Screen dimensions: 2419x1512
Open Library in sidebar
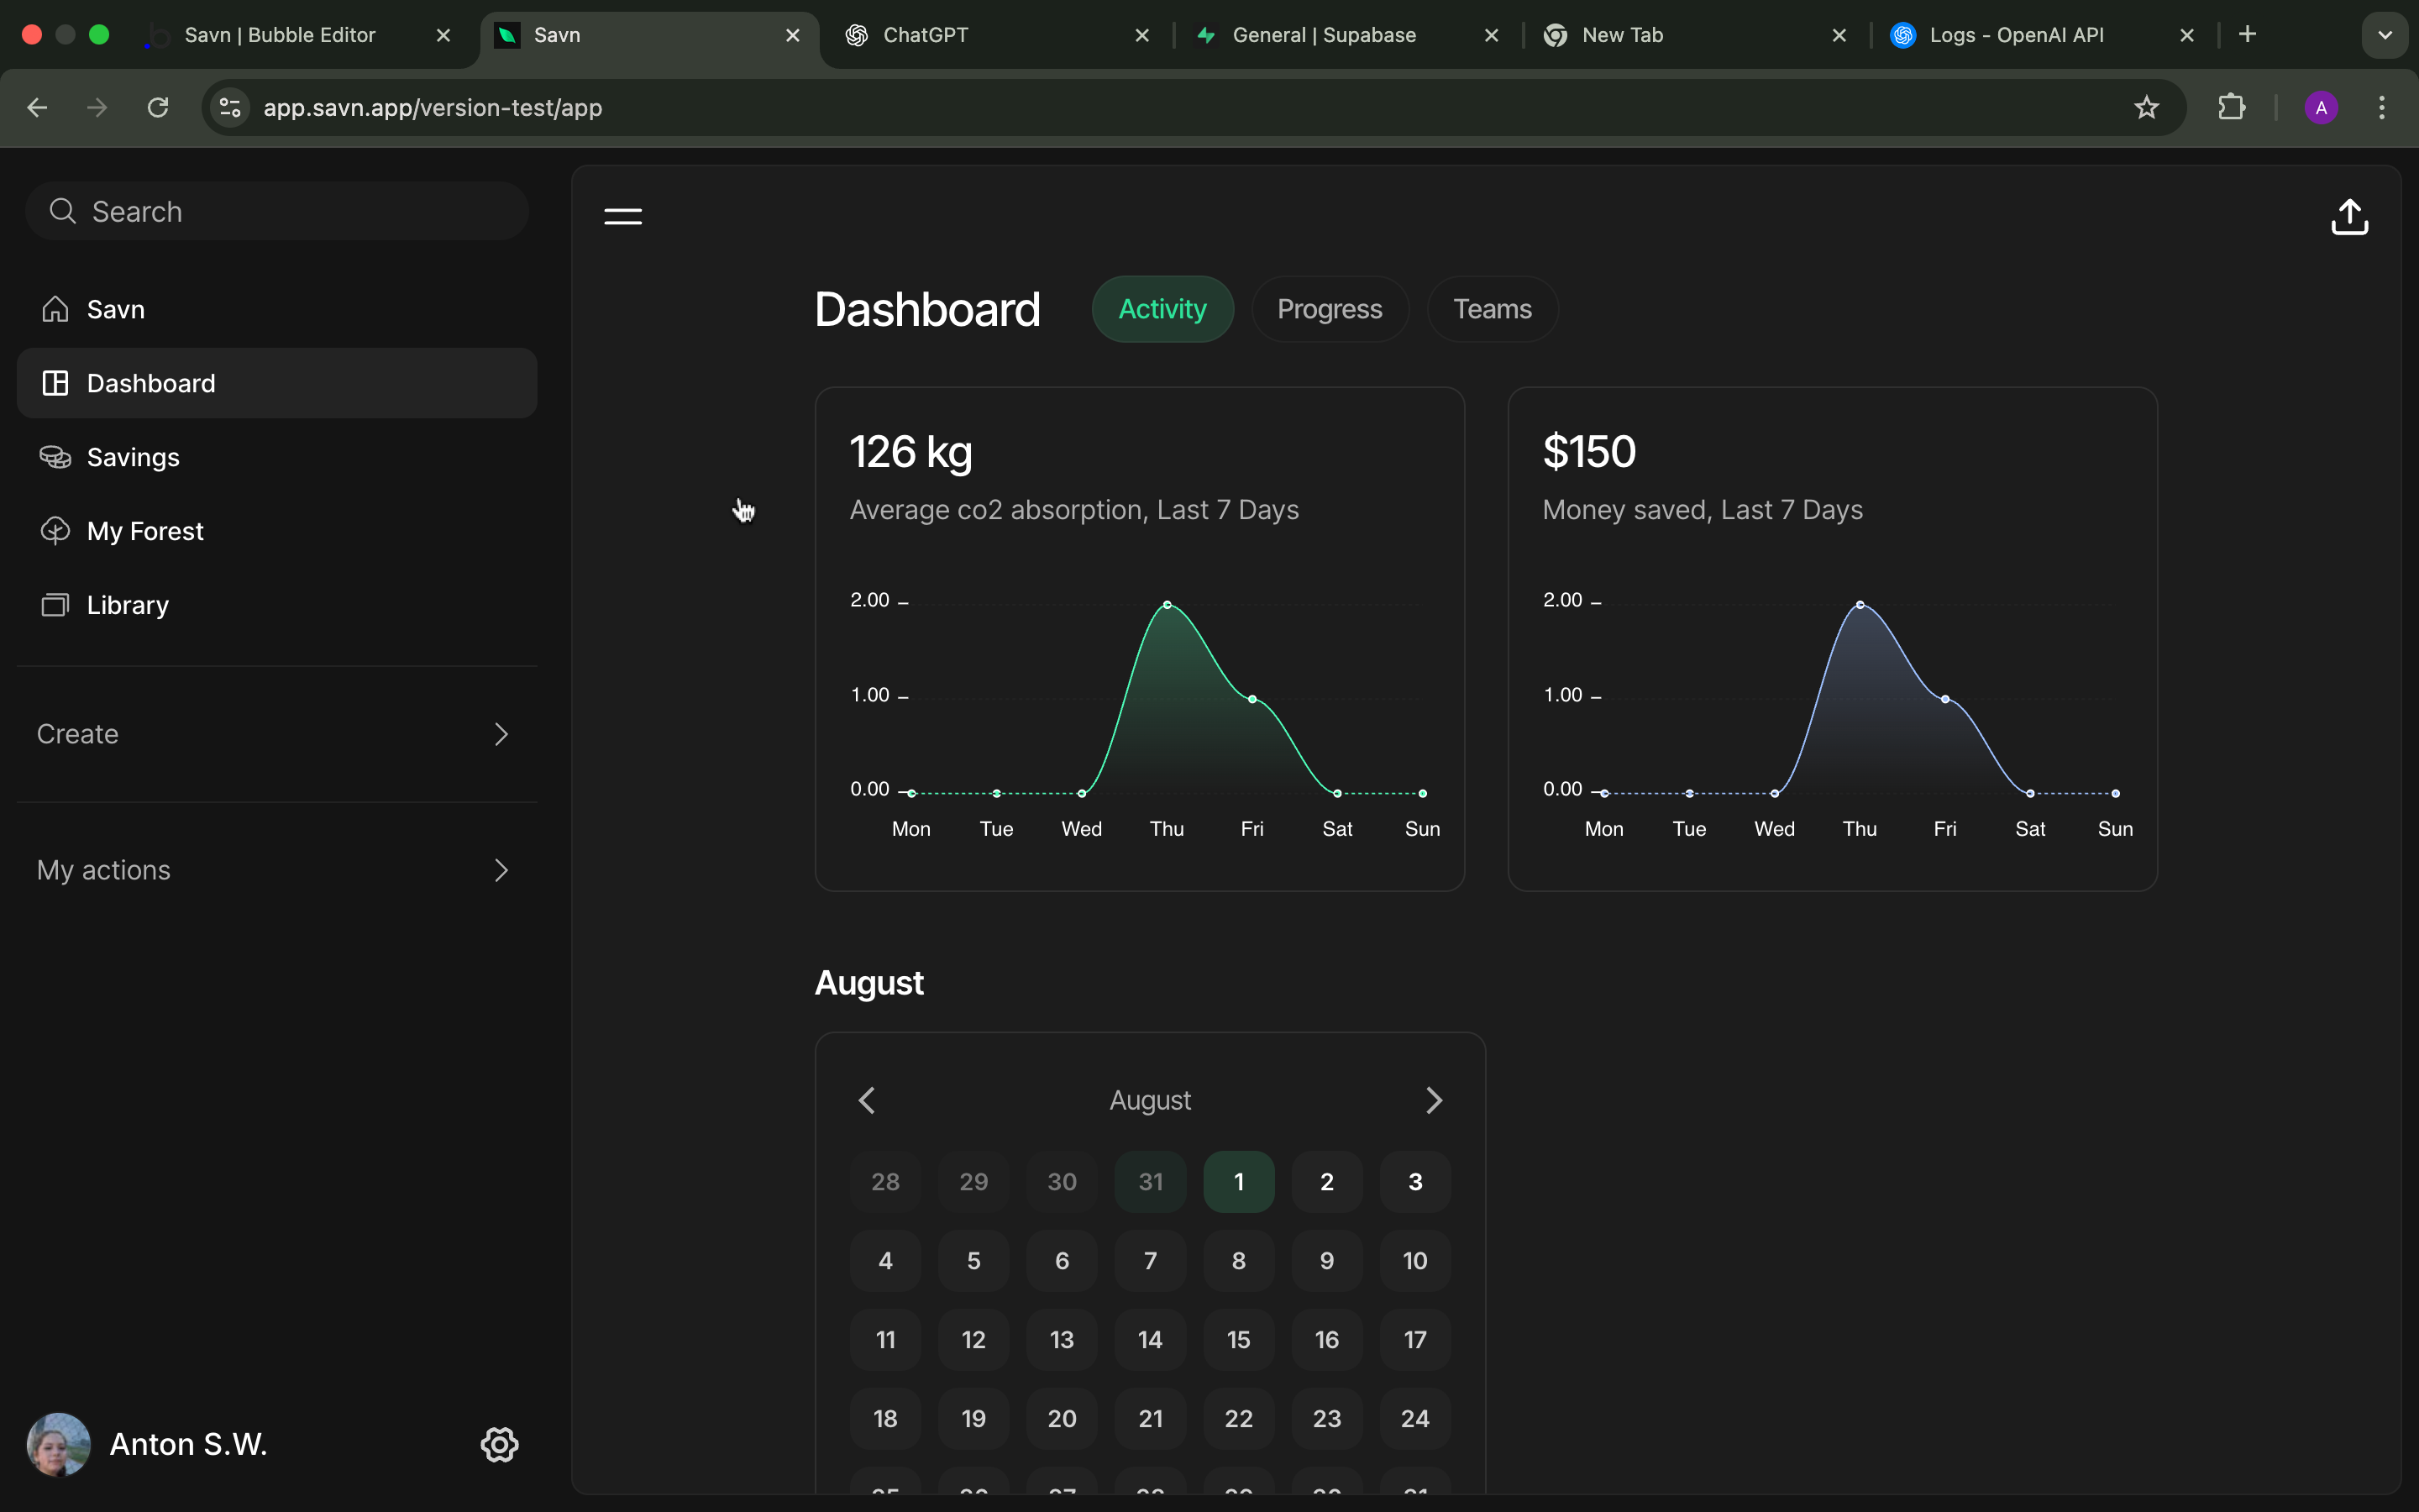(277, 605)
